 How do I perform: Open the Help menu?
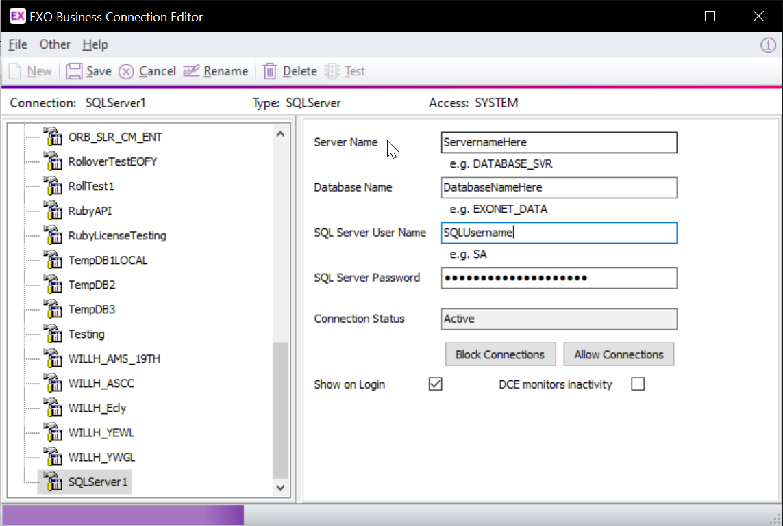pos(95,44)
